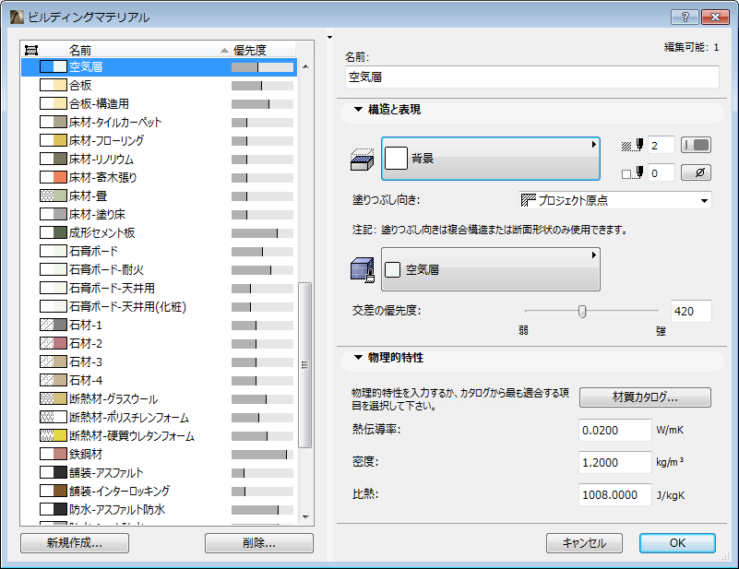Screen dimensions: 739x569
Task: Click the fill icon for 床材-寄木張り
Action: [54, 178]
